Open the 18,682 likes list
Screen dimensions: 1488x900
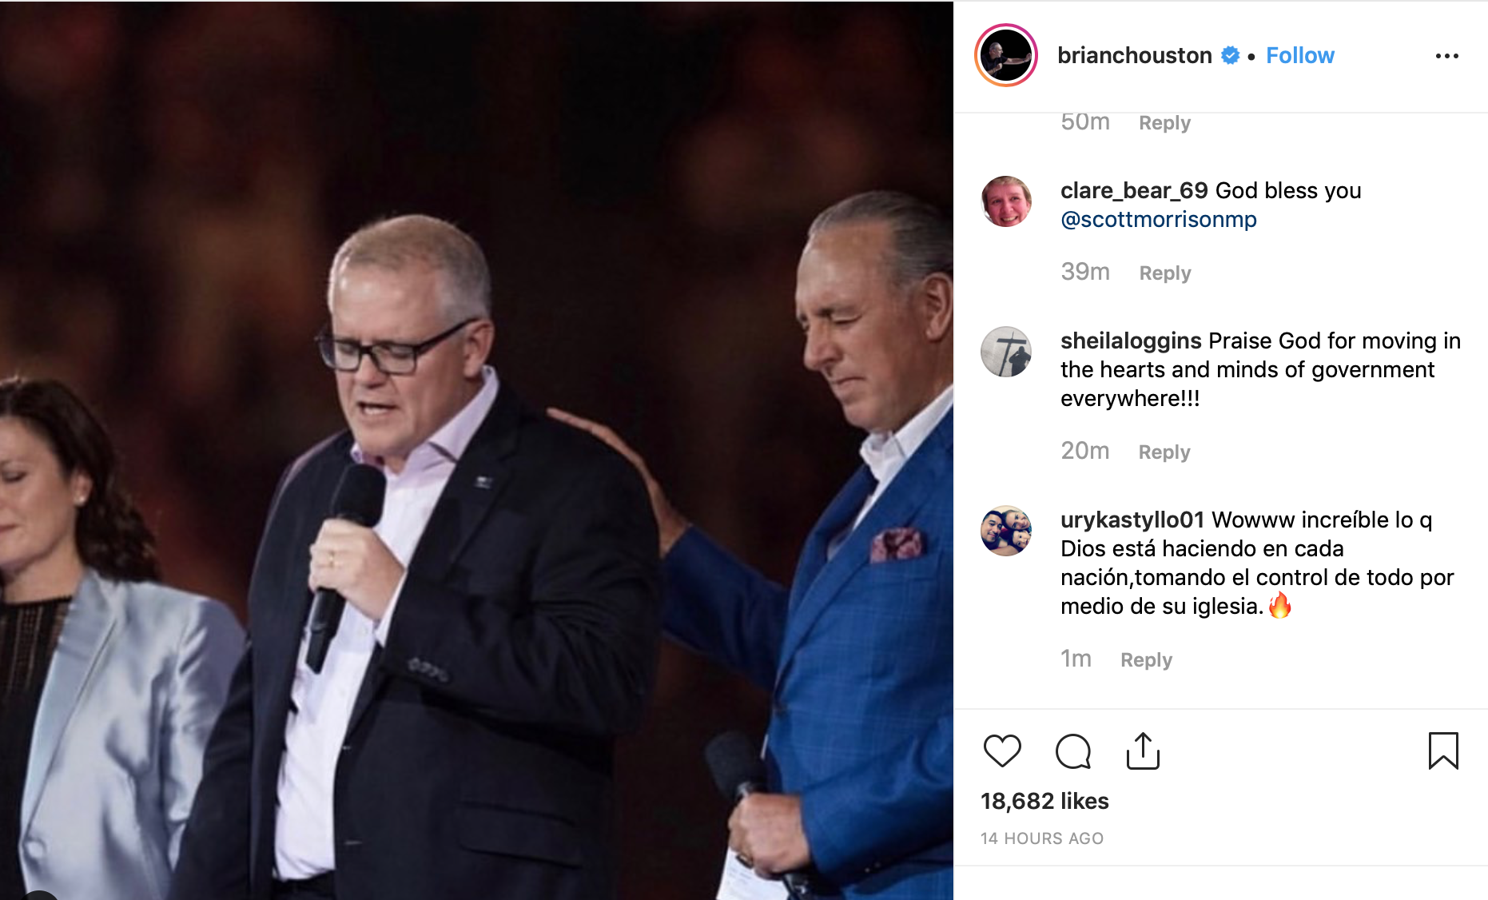point(1044,801)
